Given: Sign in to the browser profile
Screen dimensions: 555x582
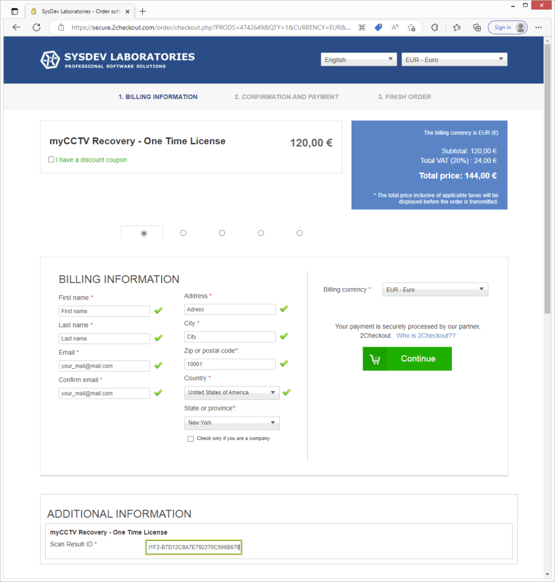Looking at the screenshot, I should click(507, 27).
